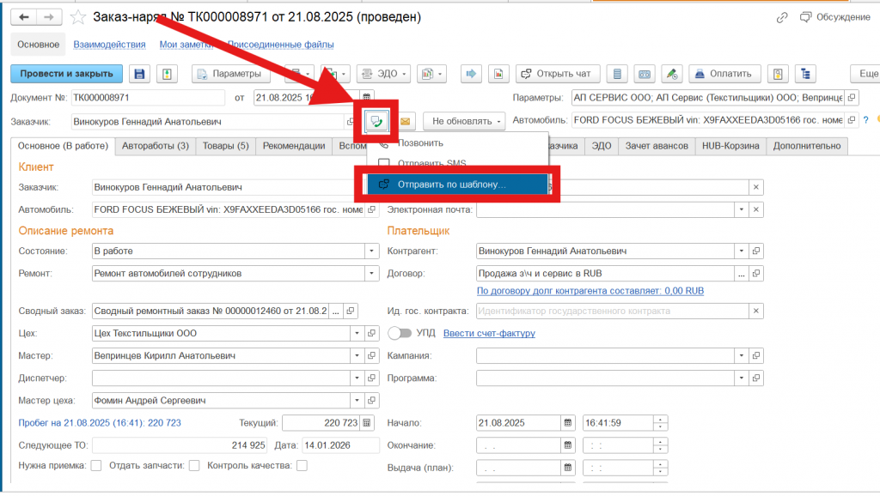Click the back navigation arrow
The width and height of the screenshot is (880, 496).
pyautogui.click(x=24, y=17)
